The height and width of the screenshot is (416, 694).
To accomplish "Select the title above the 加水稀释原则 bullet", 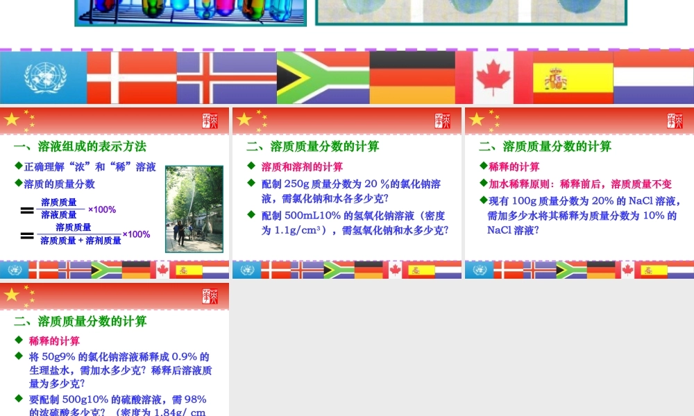I will coord(545,146).
